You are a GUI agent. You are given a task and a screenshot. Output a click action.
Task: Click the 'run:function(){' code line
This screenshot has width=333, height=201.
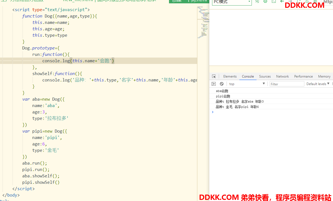[51, 54]
